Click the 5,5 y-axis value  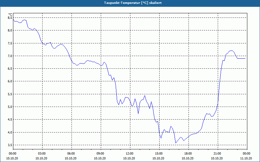pyautogui.click(x=10, y=94)
